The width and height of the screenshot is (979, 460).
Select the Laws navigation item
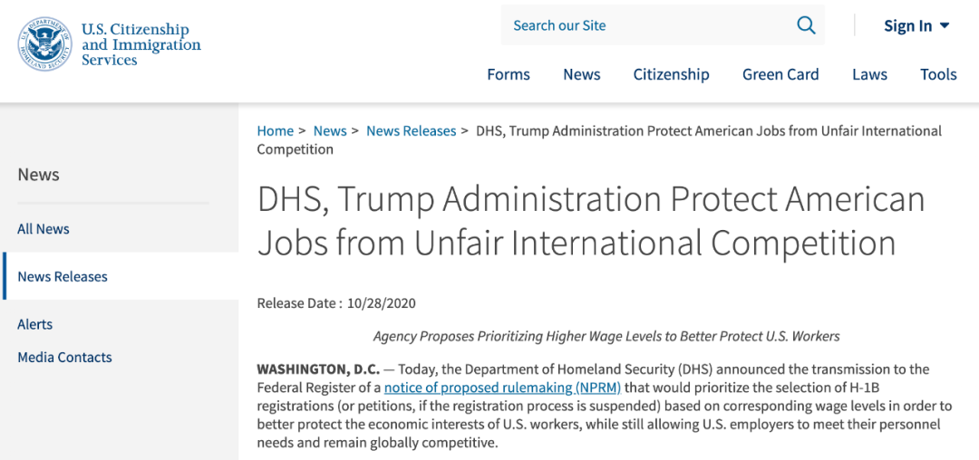[869, 75]
